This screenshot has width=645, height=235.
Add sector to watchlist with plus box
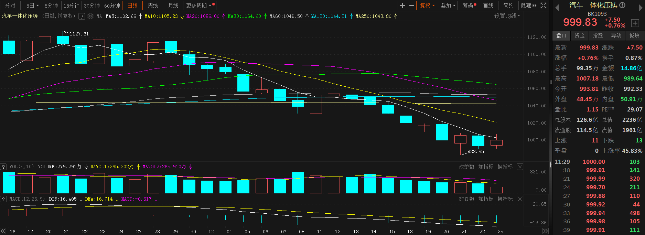coord(635,23)
